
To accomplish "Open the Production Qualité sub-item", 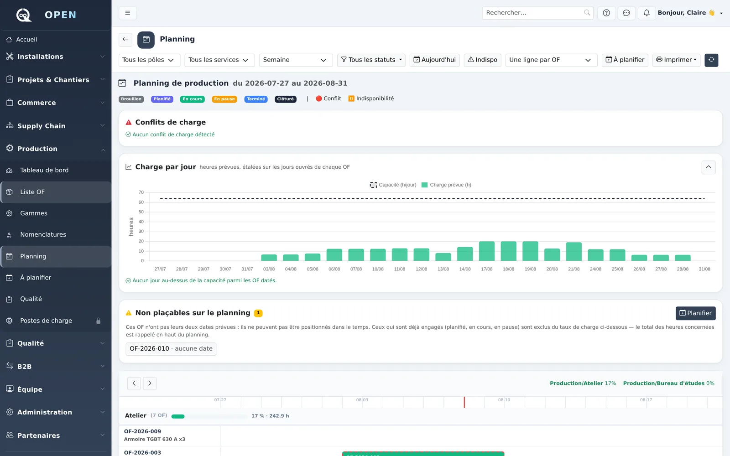I will click(56, 299).
